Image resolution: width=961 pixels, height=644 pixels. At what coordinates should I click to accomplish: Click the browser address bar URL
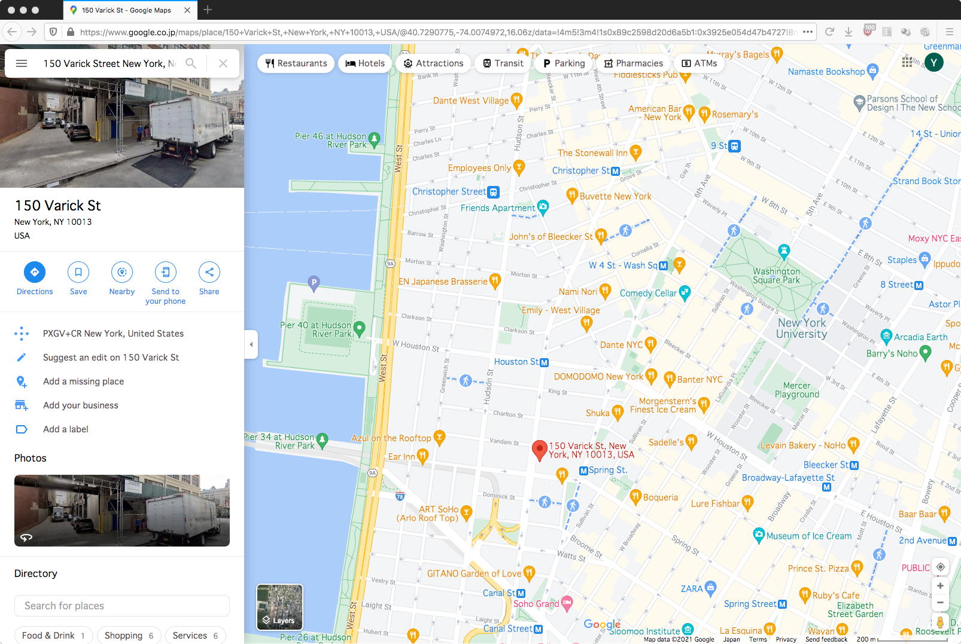point(438,32)
